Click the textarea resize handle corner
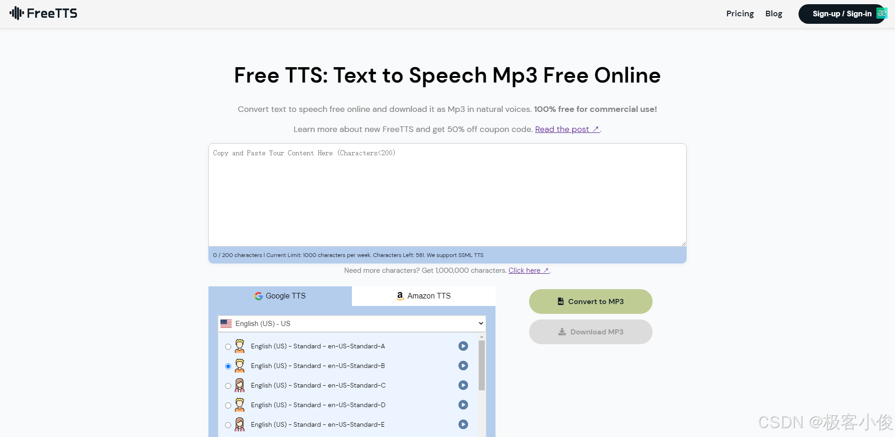 (x=683, y=243)
